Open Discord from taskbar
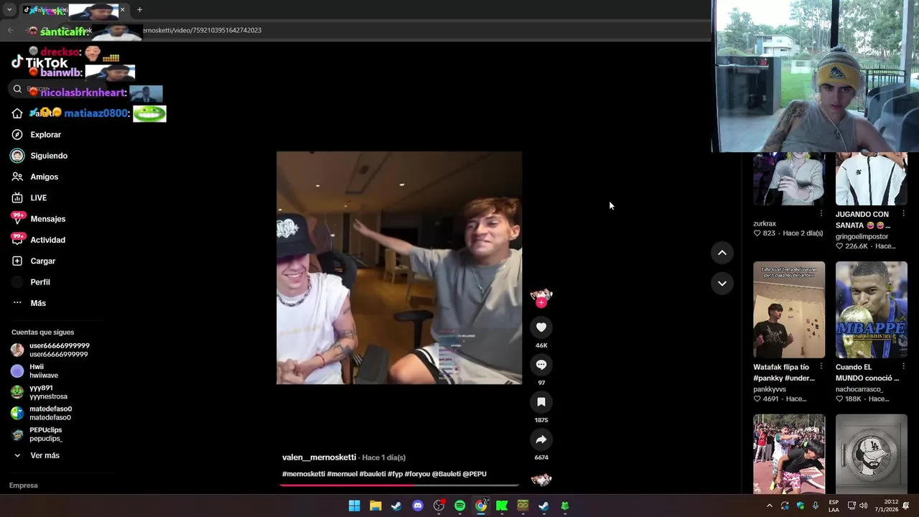This screenshot has height=517, width=919. 417,506
